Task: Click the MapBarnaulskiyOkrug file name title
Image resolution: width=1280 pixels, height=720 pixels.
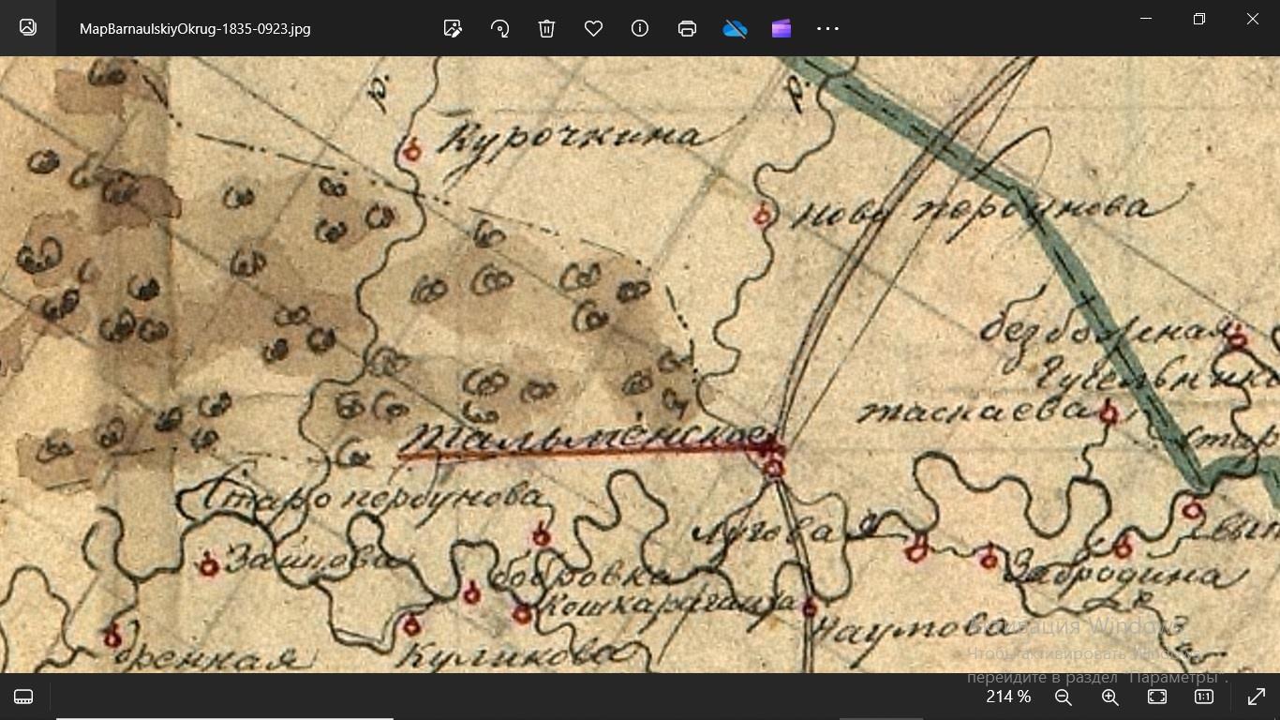Action: click(x=195, y=28)
